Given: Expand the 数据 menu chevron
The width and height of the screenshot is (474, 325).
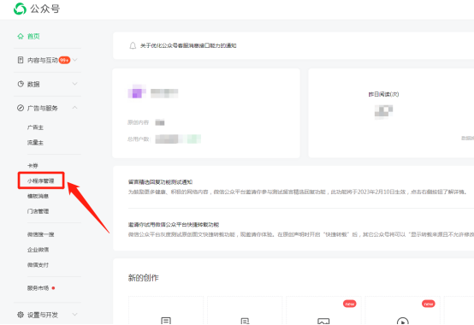Looking at the screenshot, I should click(75, 84).
